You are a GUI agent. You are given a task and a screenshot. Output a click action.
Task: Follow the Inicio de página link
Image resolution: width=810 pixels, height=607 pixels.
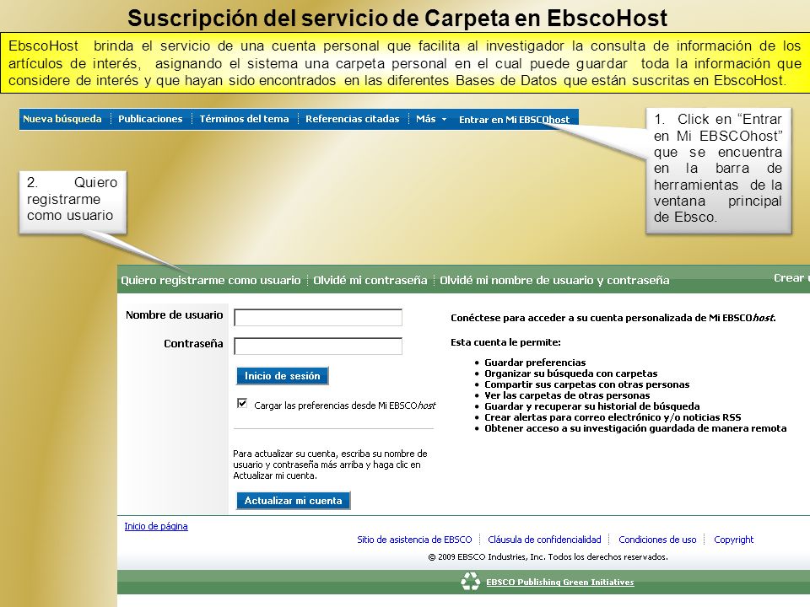tap(156, 526)
